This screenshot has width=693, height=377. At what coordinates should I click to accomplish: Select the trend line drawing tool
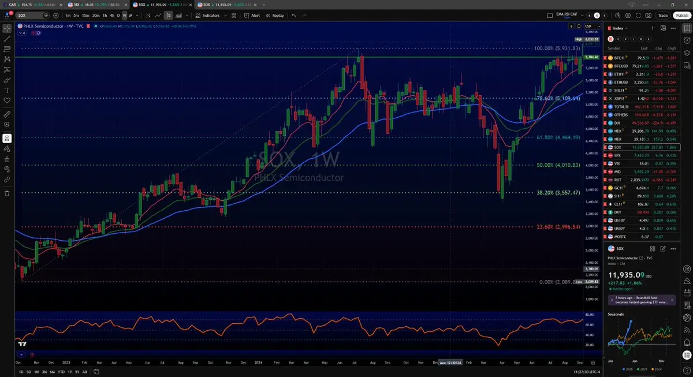click(7, 38)
